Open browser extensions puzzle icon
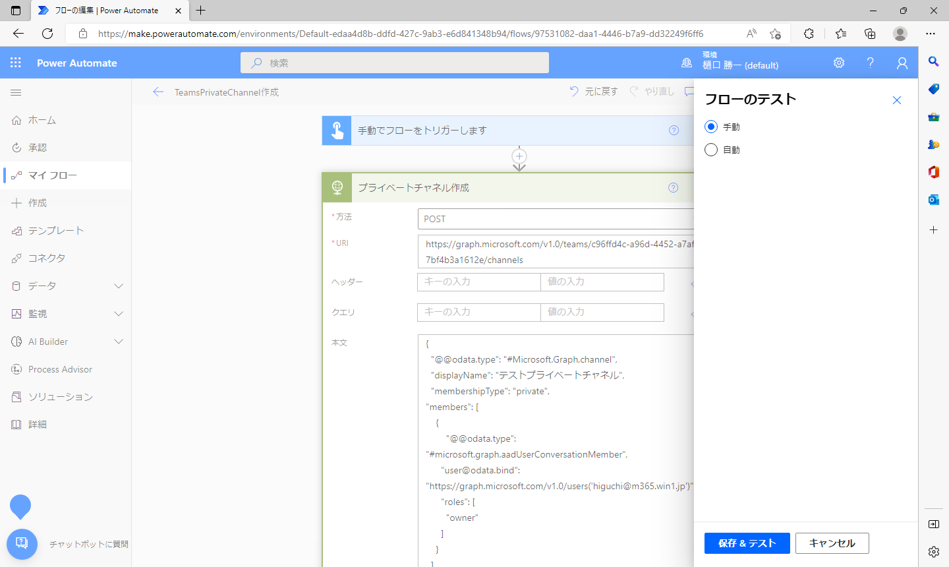 coord(809,34)
